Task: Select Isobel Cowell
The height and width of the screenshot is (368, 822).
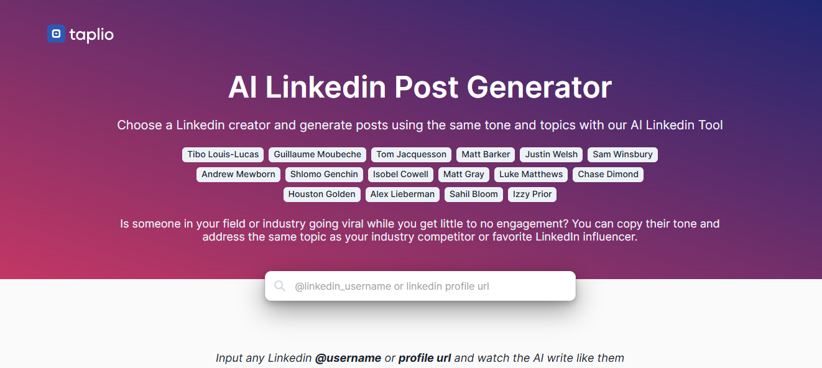Action: [400, 174]
